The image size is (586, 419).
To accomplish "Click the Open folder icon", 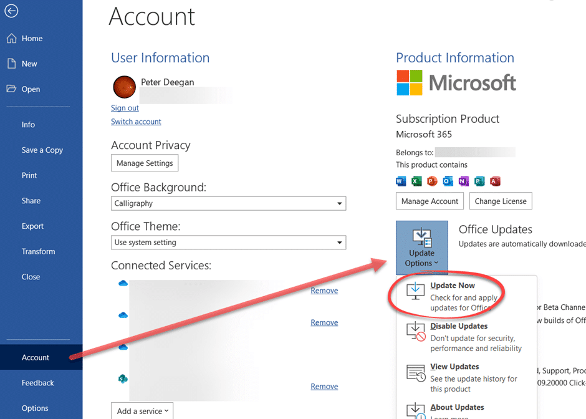I will click(x=11, y=89).
